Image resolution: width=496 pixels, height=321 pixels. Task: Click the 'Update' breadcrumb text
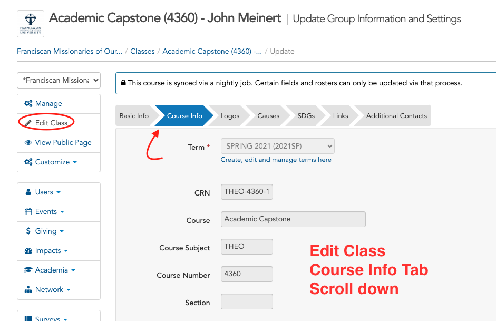click(x=282, y=51)
